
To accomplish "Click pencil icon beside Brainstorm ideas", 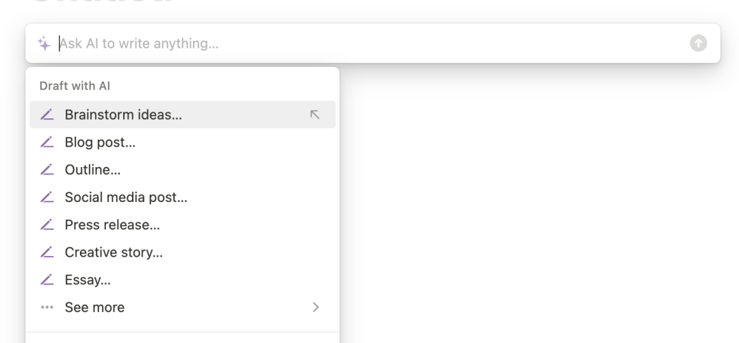I will point(47,115).
